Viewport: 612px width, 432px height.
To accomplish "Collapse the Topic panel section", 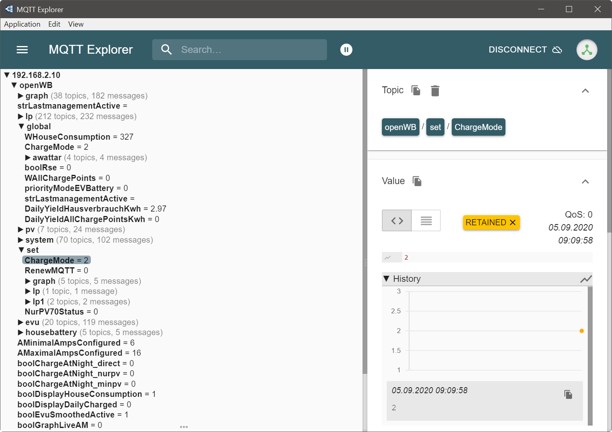I will pos(585,91).
